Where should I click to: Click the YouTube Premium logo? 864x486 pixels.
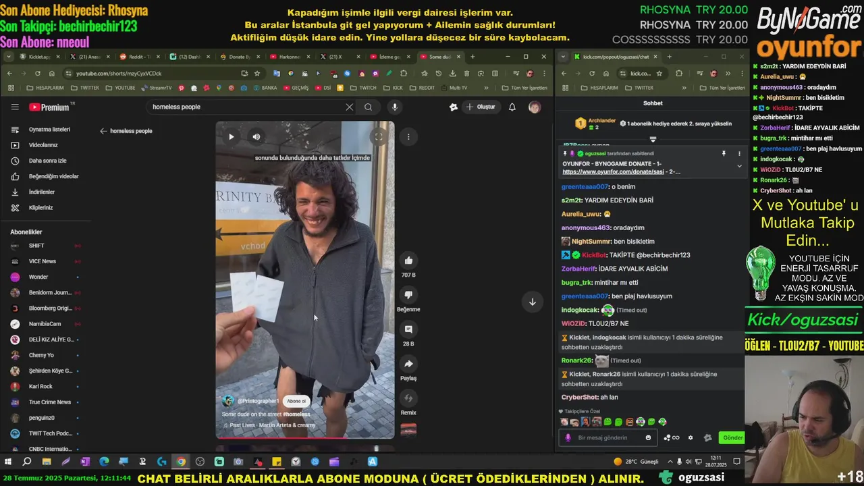tap(49, 107)
